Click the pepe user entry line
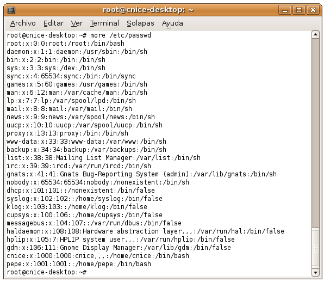The width and height of the screenshot is (324, 282). (x=79, y=264)
